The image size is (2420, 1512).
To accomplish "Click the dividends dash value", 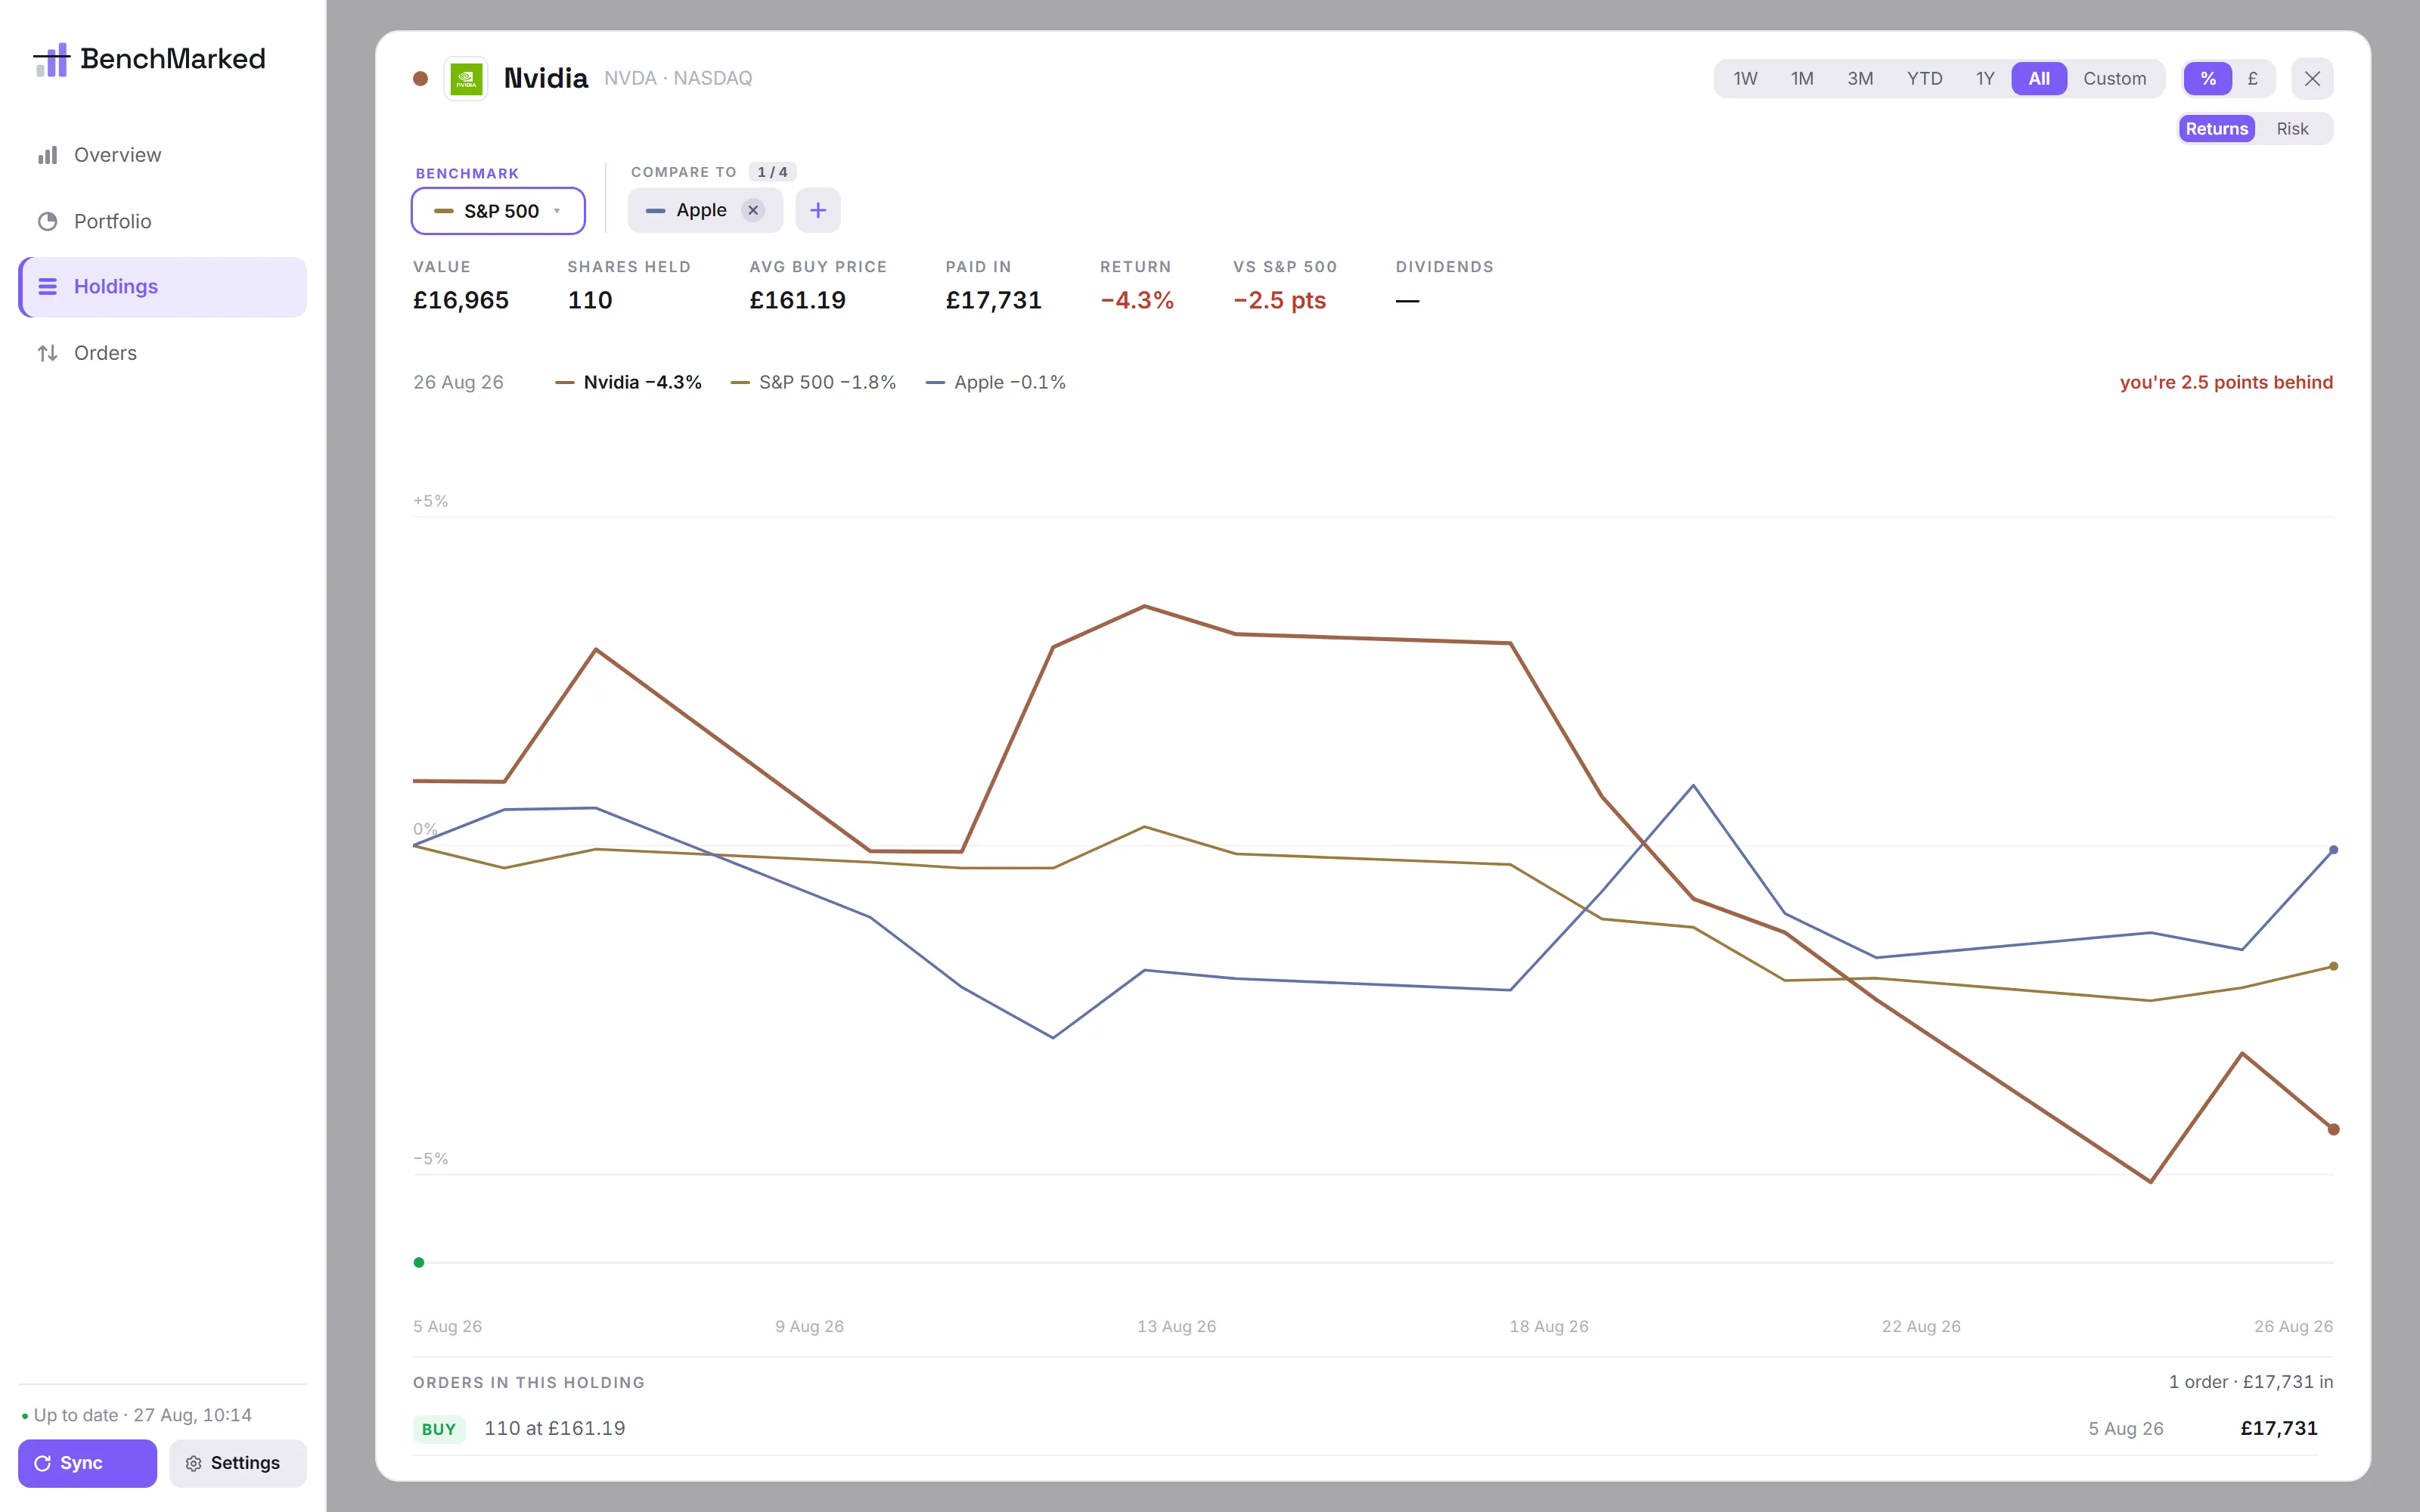I will pos(1407,300).
